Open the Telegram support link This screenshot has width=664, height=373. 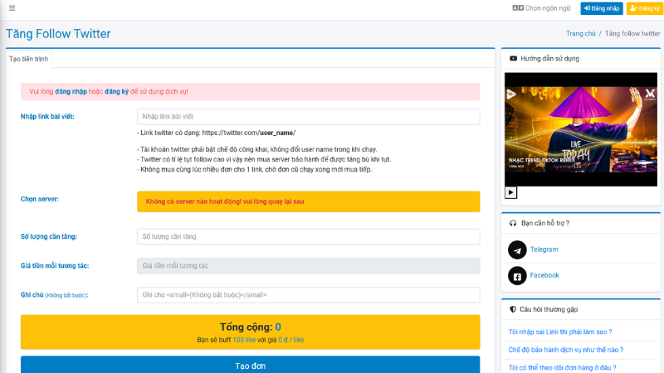tap(544, 249)
